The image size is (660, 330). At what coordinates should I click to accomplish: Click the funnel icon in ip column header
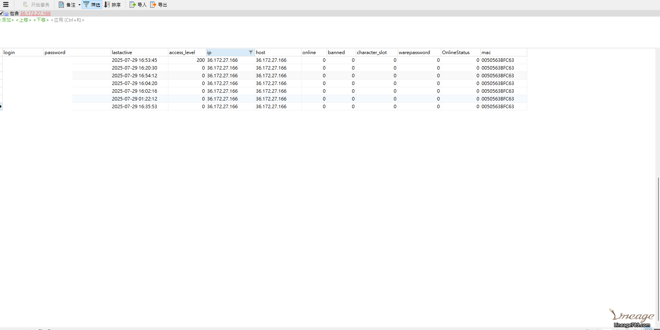click(250, 52)
